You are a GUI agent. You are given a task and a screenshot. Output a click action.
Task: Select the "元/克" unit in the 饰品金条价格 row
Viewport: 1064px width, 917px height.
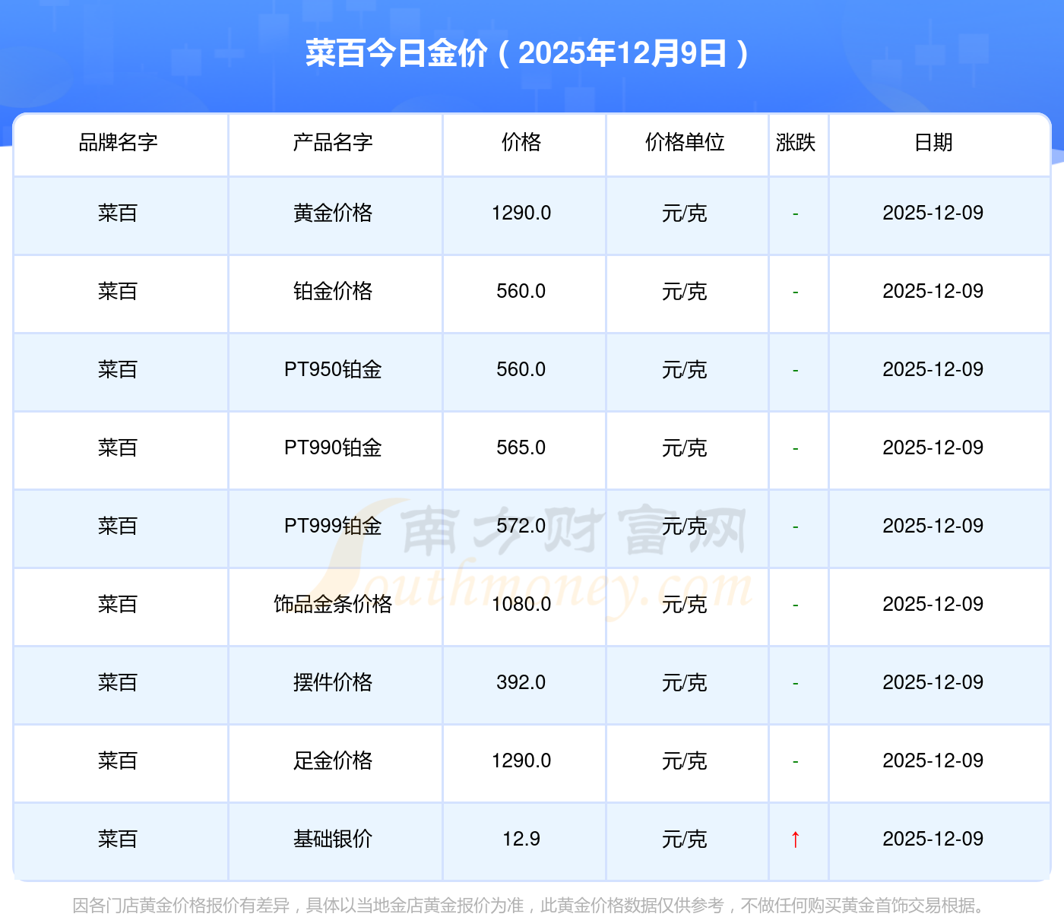click(685, 604)
